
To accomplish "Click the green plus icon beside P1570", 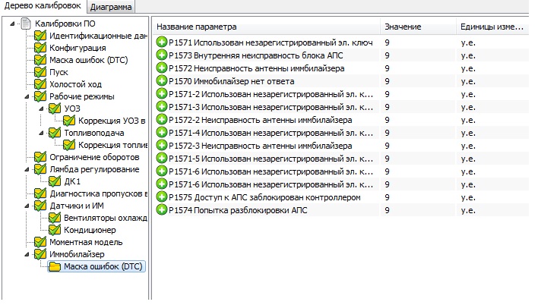I will 162,80.
